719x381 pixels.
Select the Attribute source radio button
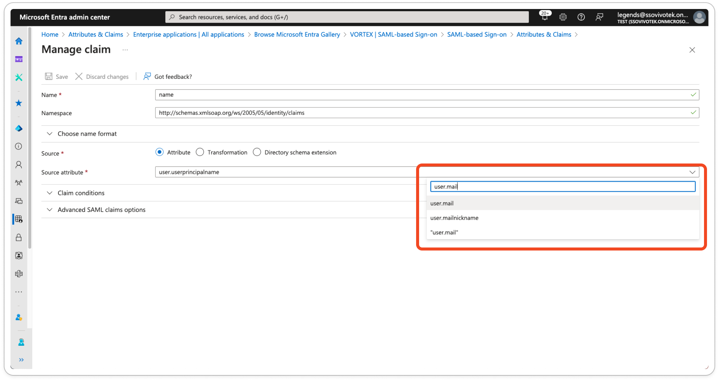pyautogui.click(x=159, y=152)
